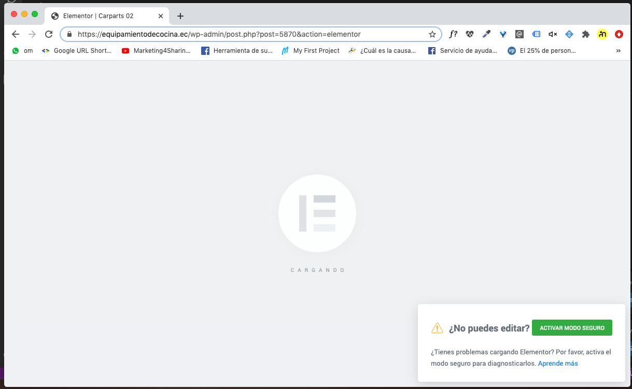
Task: Click the ¿No puedes editar? heading
Action: coord(489,328)
